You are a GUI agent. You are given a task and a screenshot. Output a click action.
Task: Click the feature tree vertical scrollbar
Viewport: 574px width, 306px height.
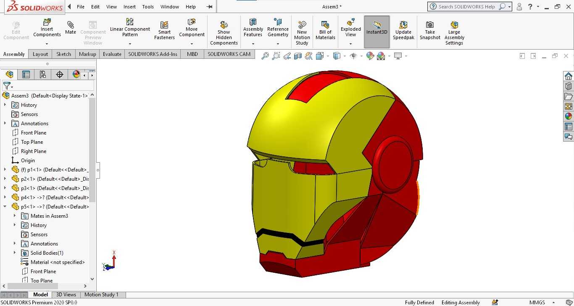[92, 150]
